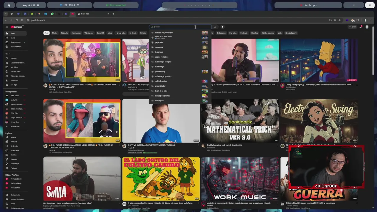The width and height of the screenshot is (377, 212).
Task: Choose suggestion 'ensamblador'
Action: [x=180, y=86]
